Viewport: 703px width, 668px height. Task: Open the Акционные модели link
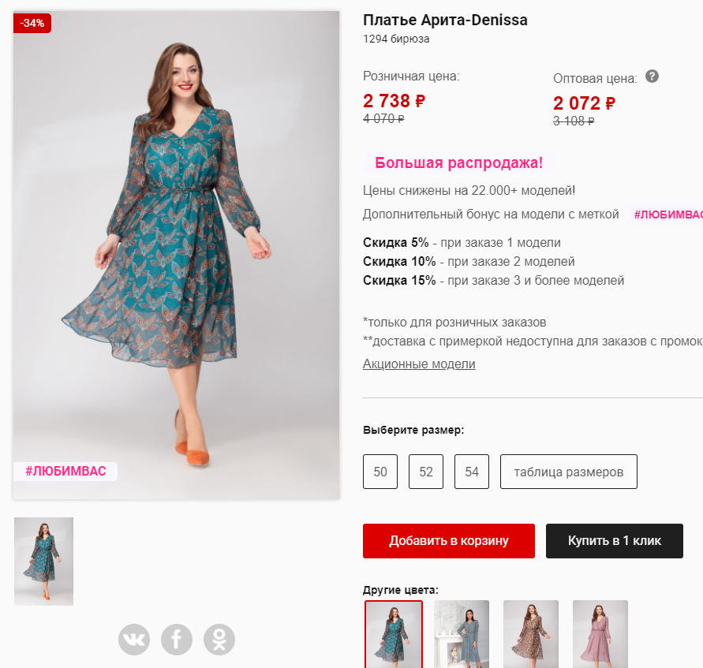[x=419, y=364]
